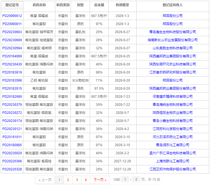Go to page 3 of results

coord(77,180)
